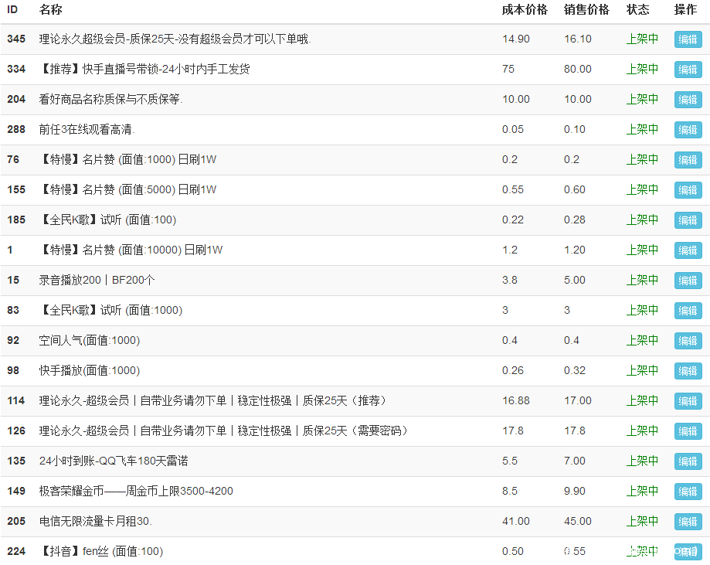Edit the 空间人气 面值1000 item

[688, 341]
